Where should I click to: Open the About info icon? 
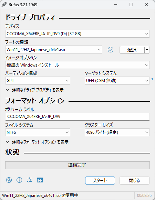tap(19, 180)
